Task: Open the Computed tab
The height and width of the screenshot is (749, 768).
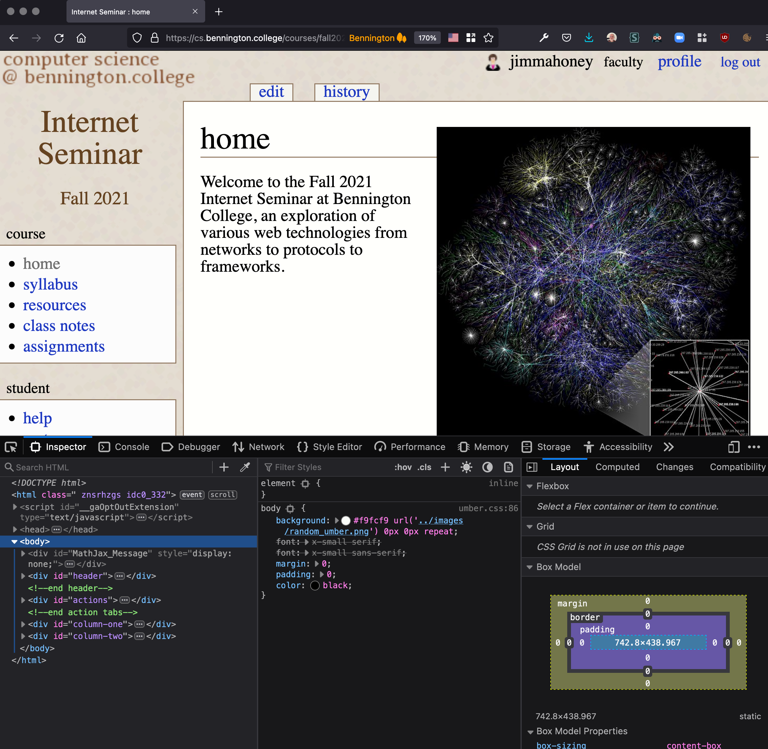Action: 617,467
